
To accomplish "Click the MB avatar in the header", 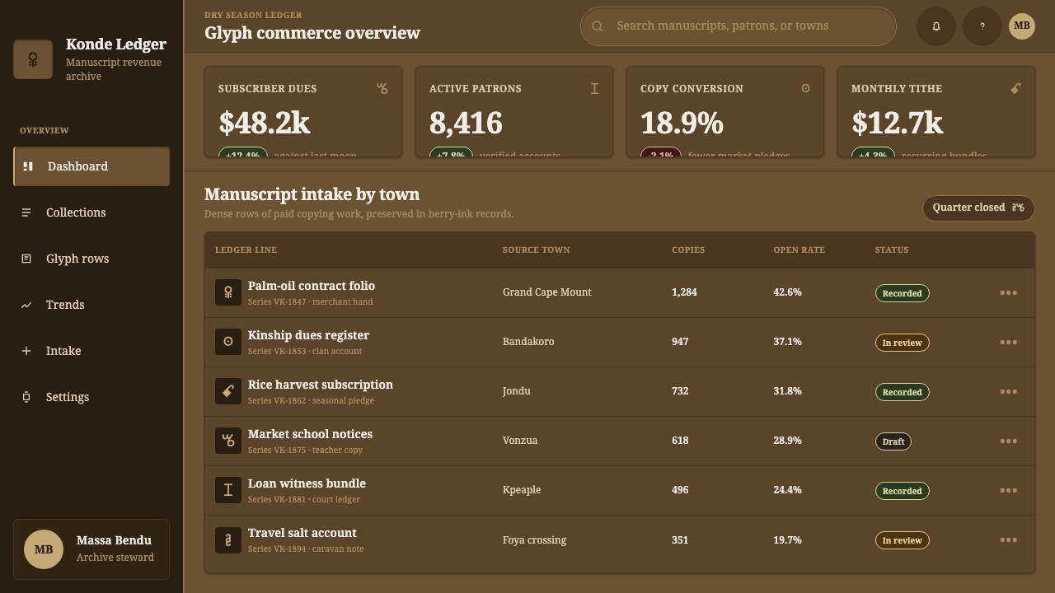I will click(x=1022, y=26).
